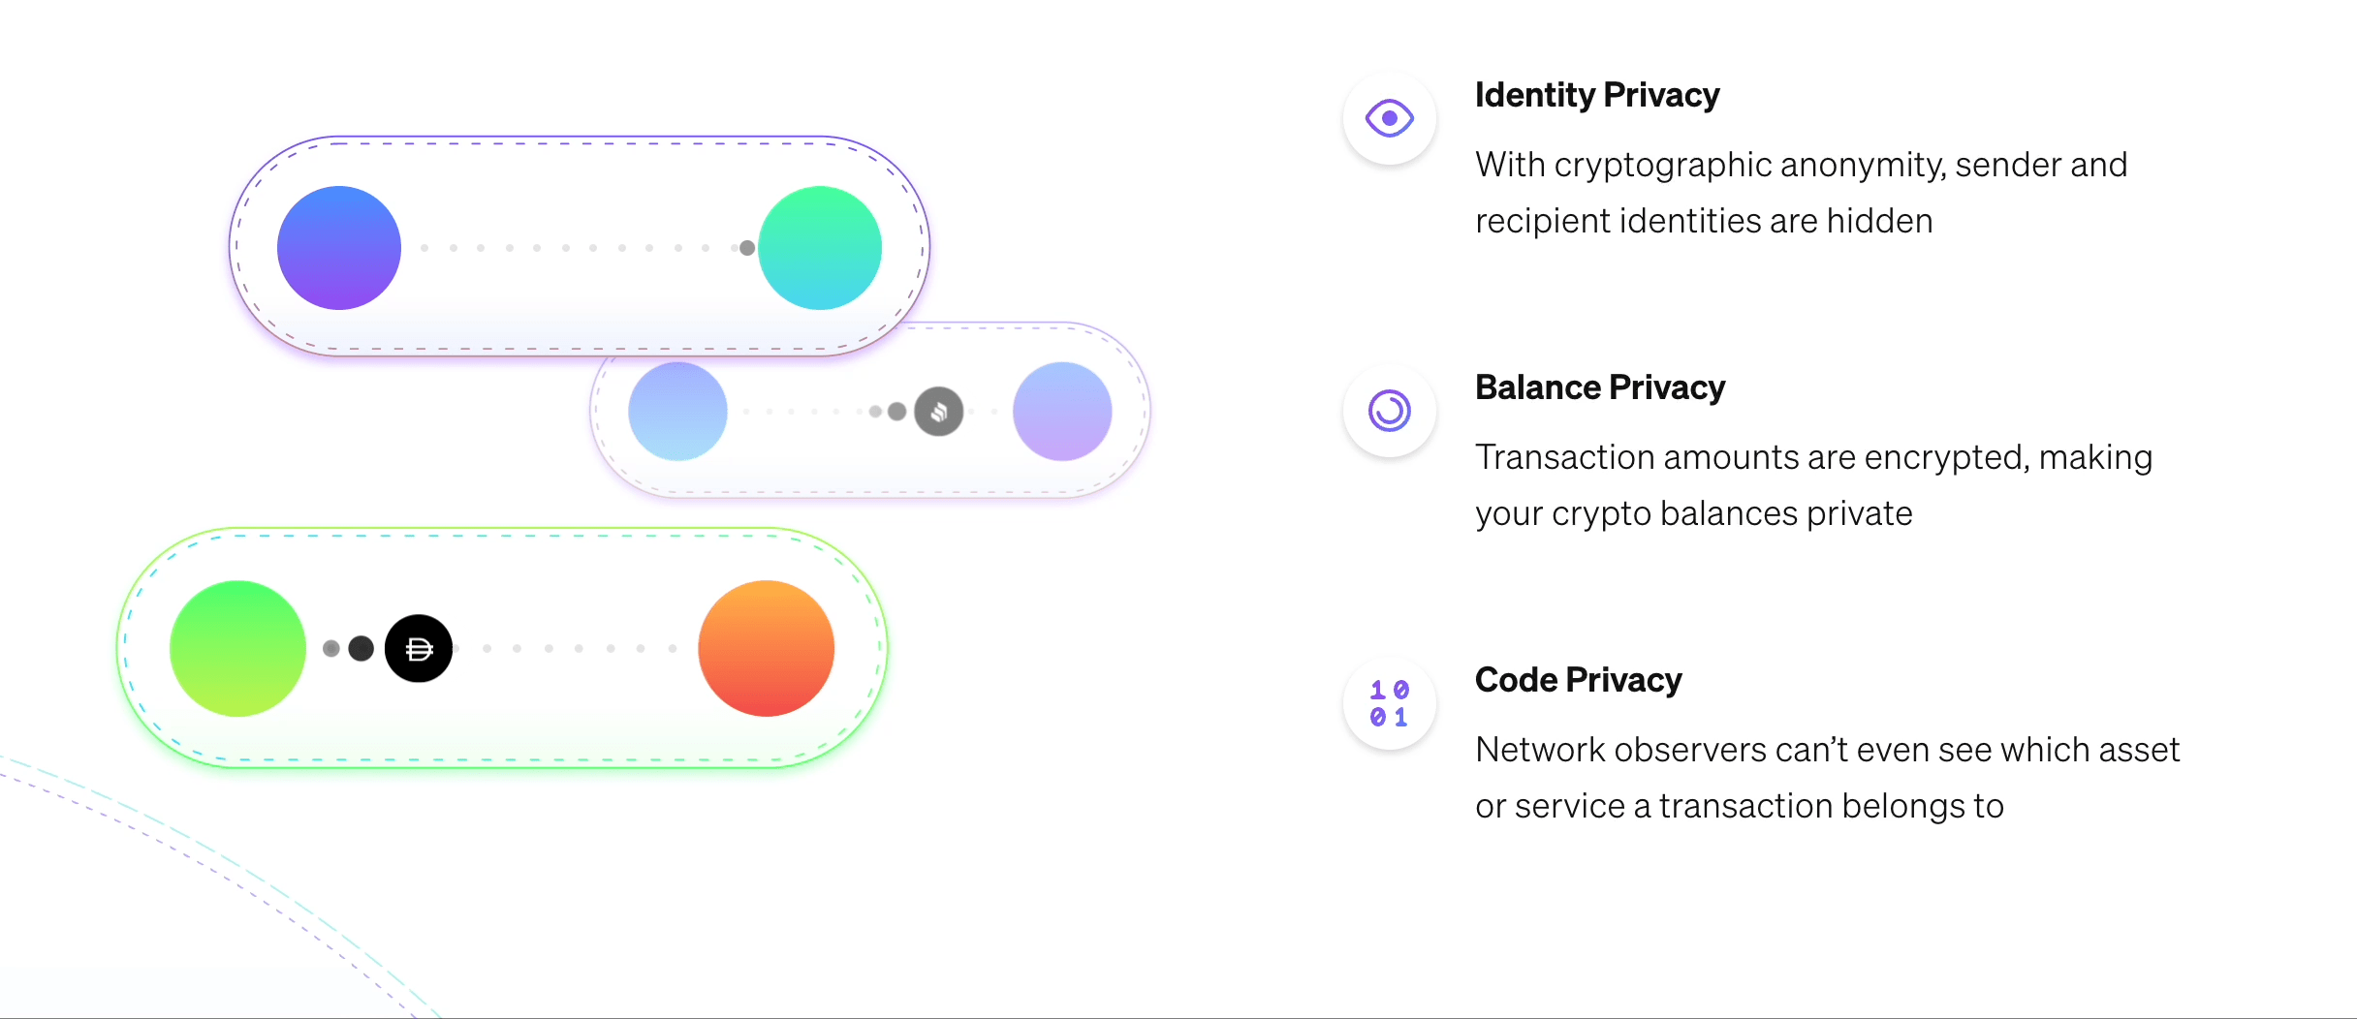Select the Balance Privacy heading

pyautogui.click(x=1599, y=387)
